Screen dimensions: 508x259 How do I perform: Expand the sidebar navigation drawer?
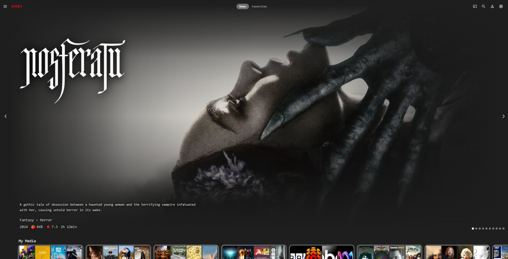tap(5, 6)
